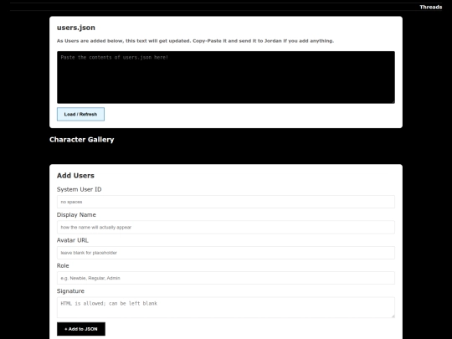Click the 'As Users are added below' instruction text

tap(195, 41)
